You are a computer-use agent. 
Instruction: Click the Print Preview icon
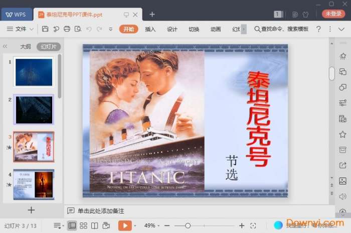(78, 29)
